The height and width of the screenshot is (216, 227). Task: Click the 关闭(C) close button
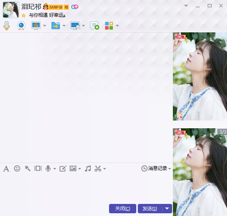click(123, 209)
